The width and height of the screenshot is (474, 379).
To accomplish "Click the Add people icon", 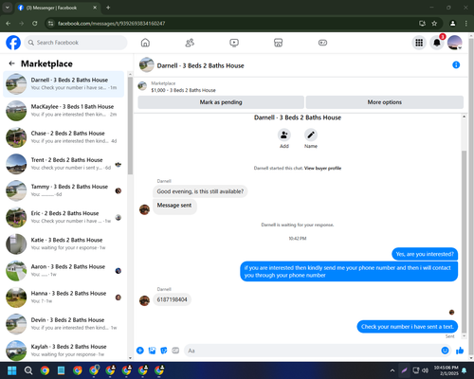I will tap(284, 135).
